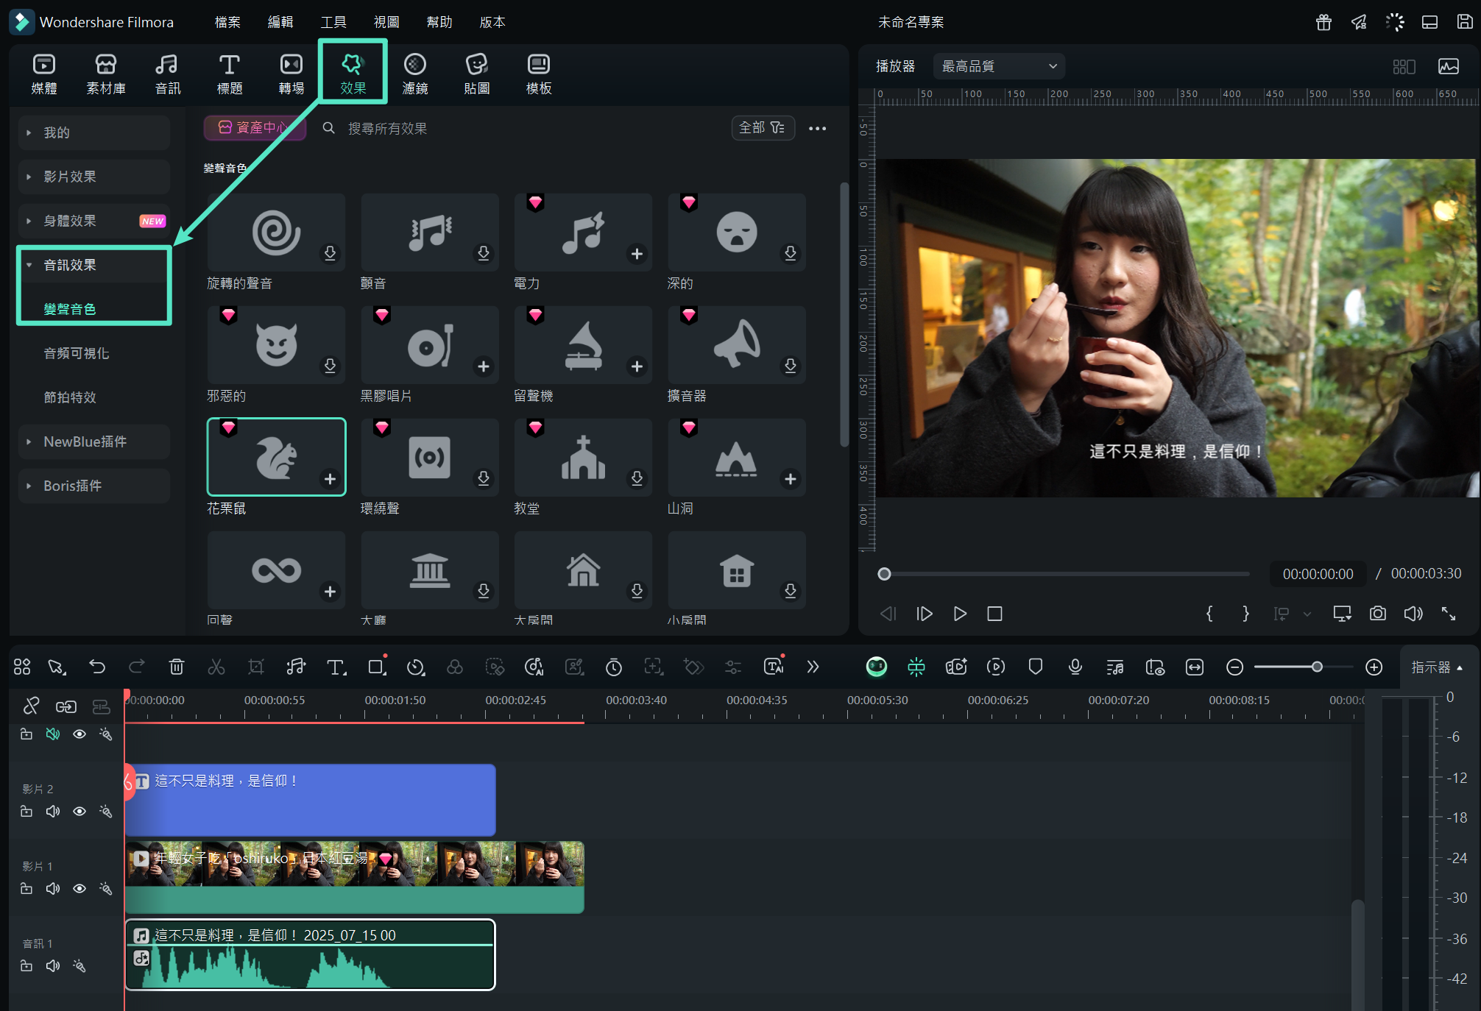
Task: Select 節拍特效 in the sidebar
Action: coord(70,397)
